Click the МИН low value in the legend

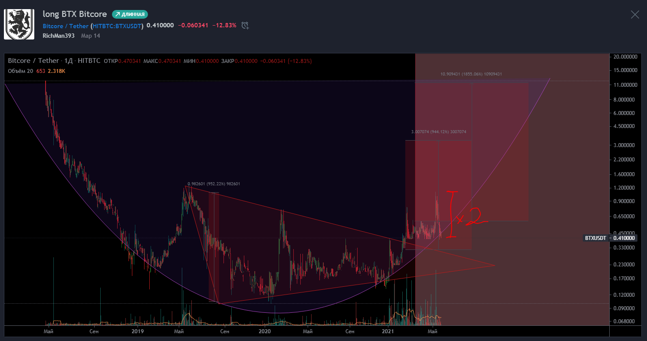207,61
